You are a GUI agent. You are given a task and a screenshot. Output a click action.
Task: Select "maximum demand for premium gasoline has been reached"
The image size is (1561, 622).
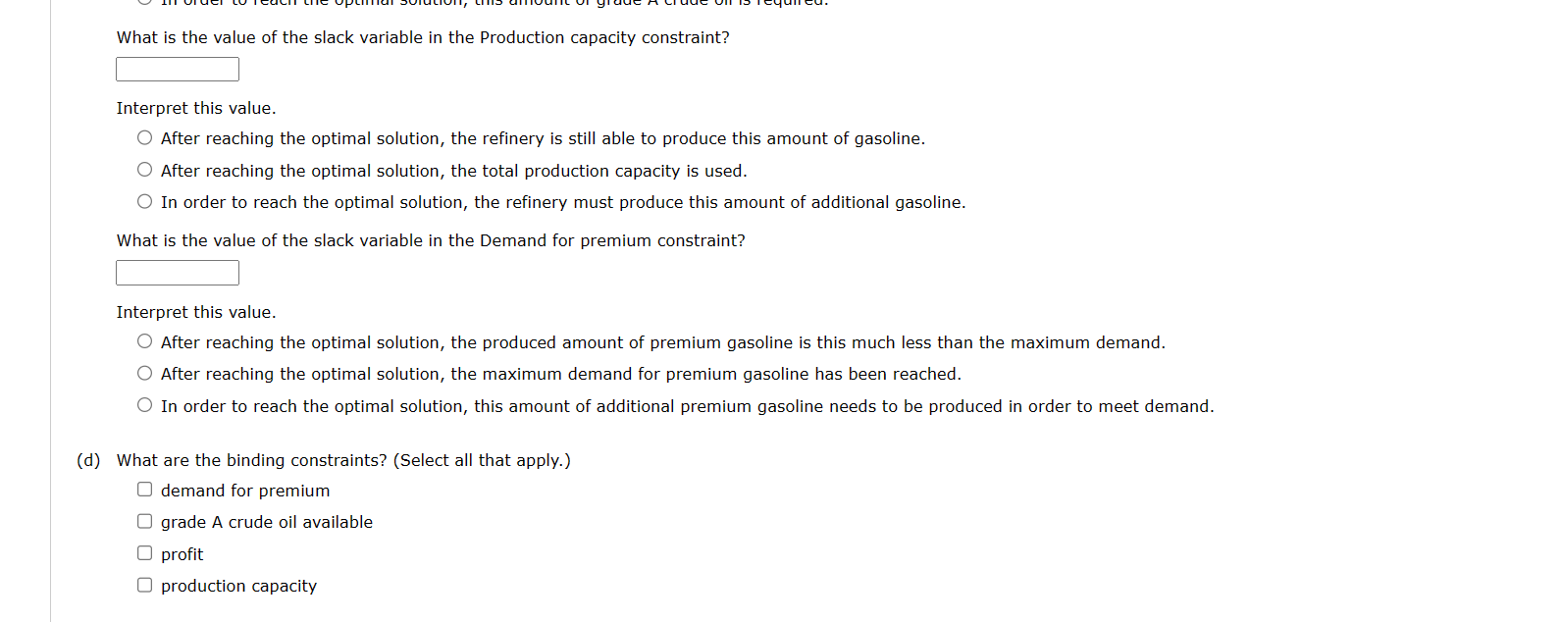[x=144, y=373]
